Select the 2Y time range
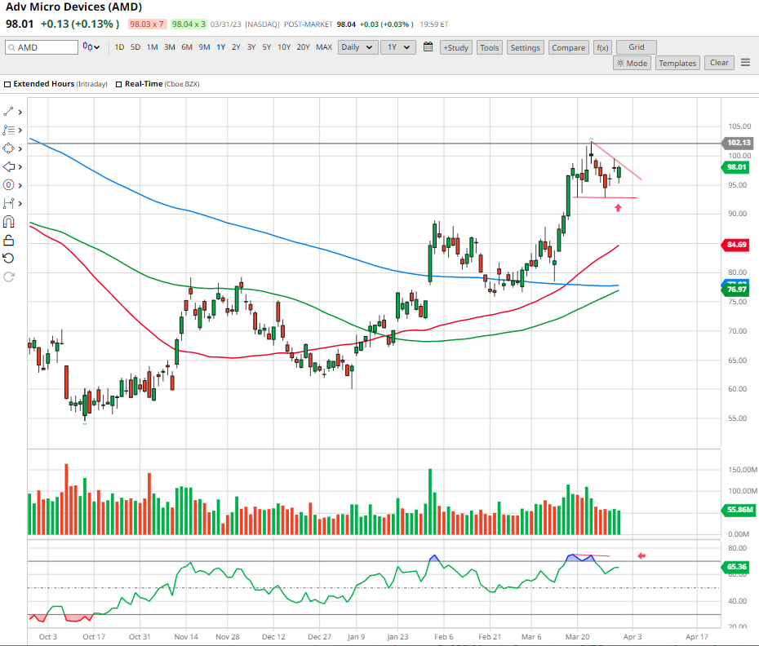This screenshot has height=646, width=759. click(x=236, y=47)
